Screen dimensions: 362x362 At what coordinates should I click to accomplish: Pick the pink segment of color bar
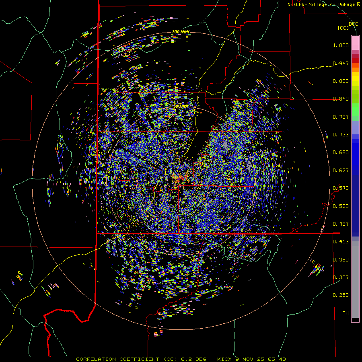pyautogui.click(x=355, y=43)
